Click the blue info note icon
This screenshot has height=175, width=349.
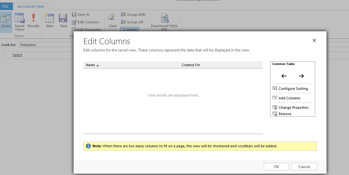coord(88,146)
